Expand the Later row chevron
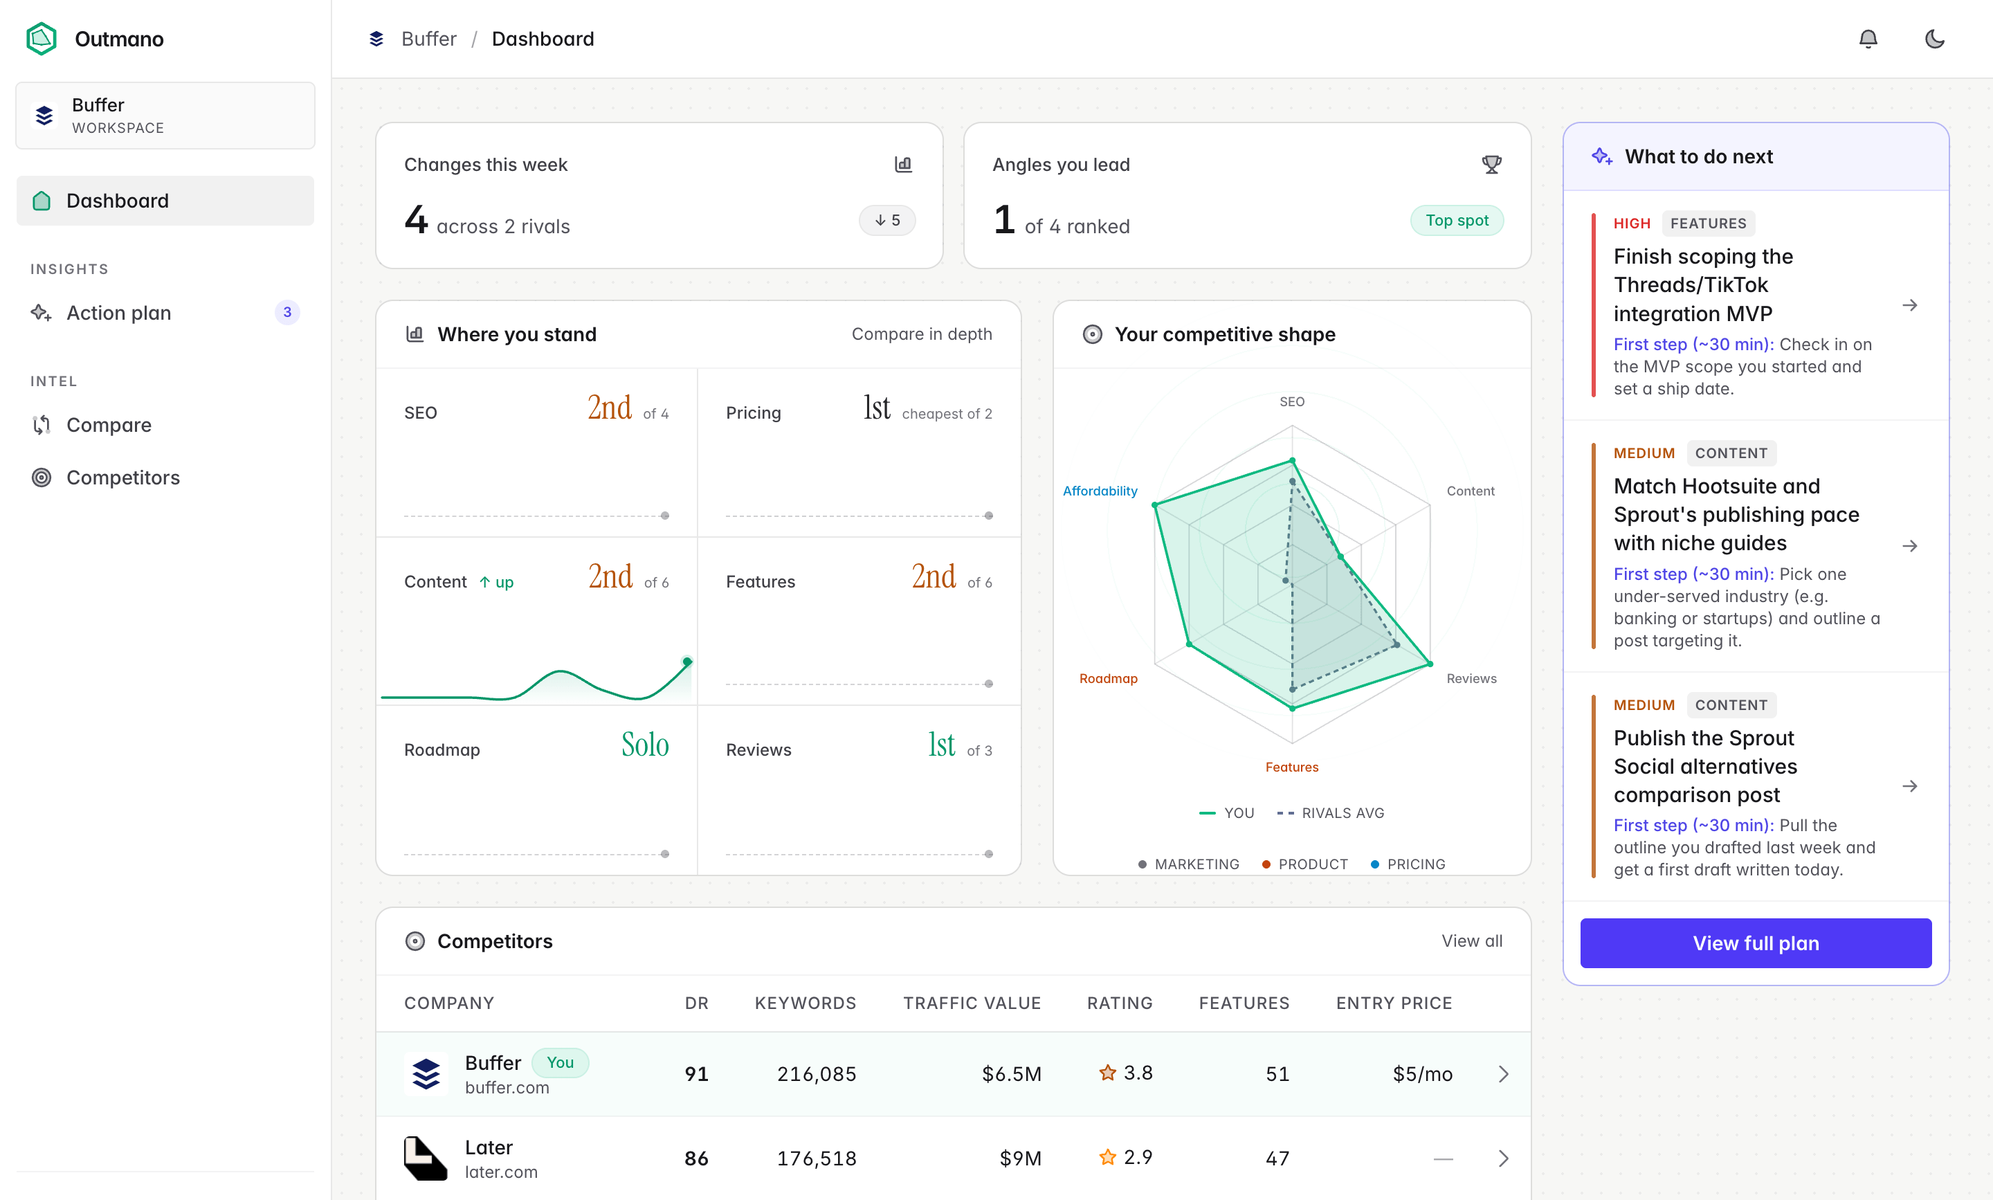Viewport: 1993px width, 1200px height. pos(1503,1158)
